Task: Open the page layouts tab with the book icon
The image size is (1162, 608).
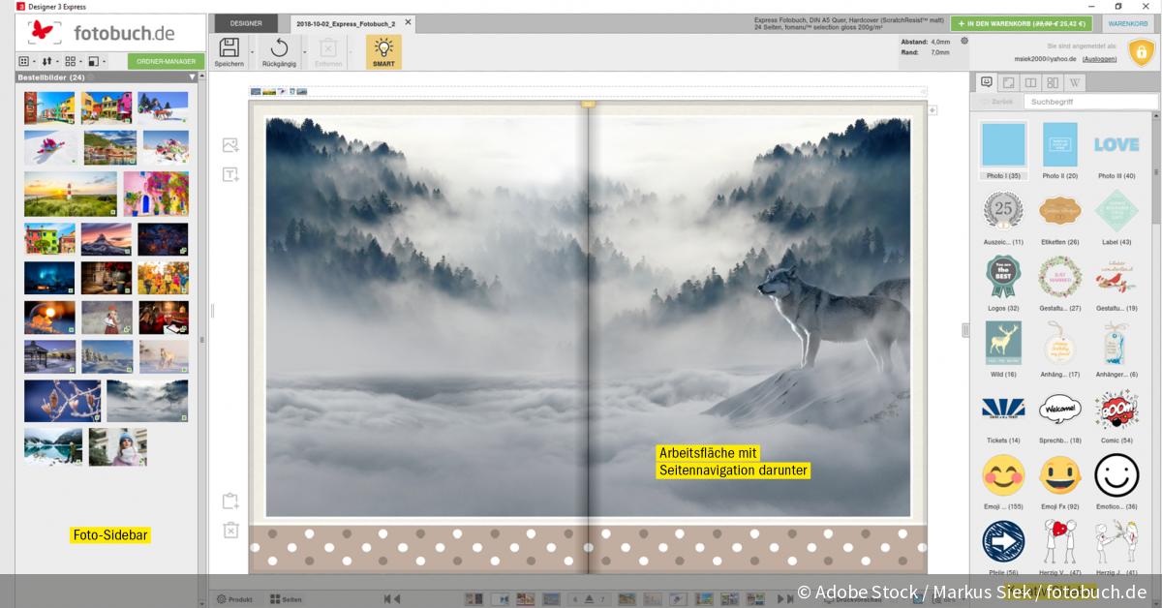Action: (1031, 82)
